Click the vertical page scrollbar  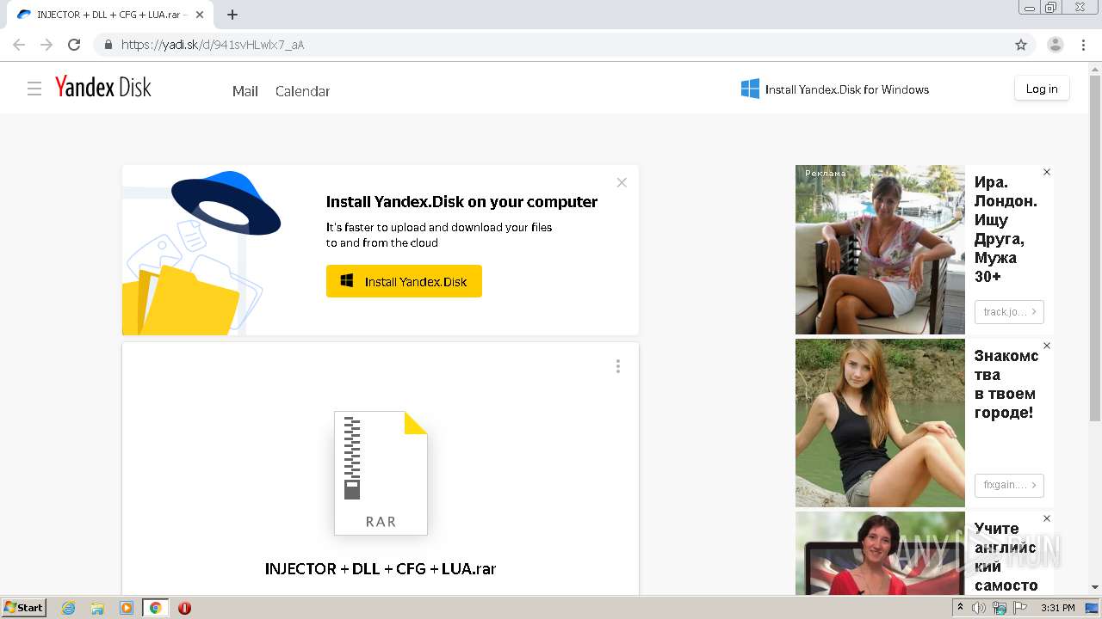click(x=1095, y=249)
